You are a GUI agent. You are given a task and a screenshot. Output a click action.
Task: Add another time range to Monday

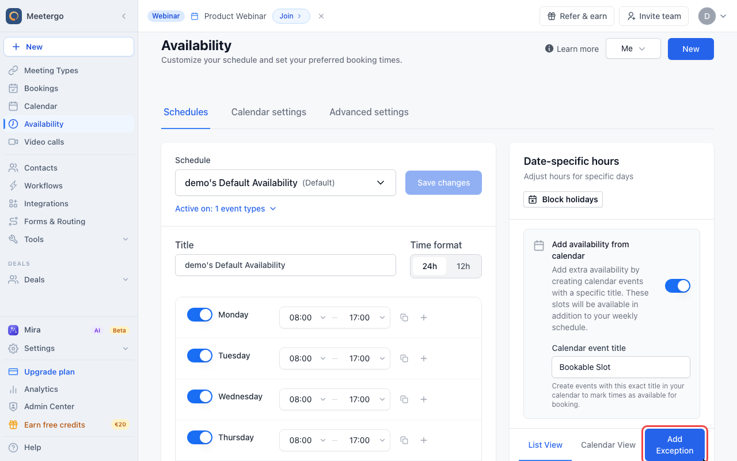(x=424, y=318)
